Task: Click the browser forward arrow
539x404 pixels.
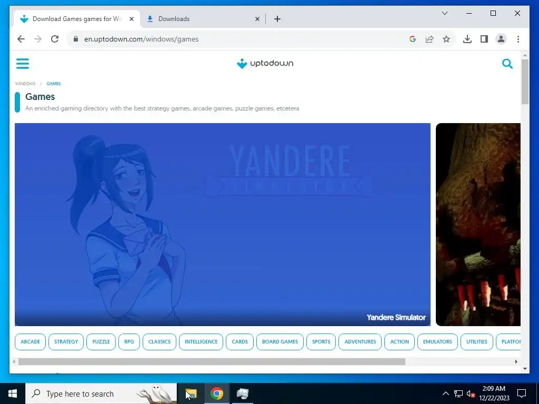Action: (38, 39)
